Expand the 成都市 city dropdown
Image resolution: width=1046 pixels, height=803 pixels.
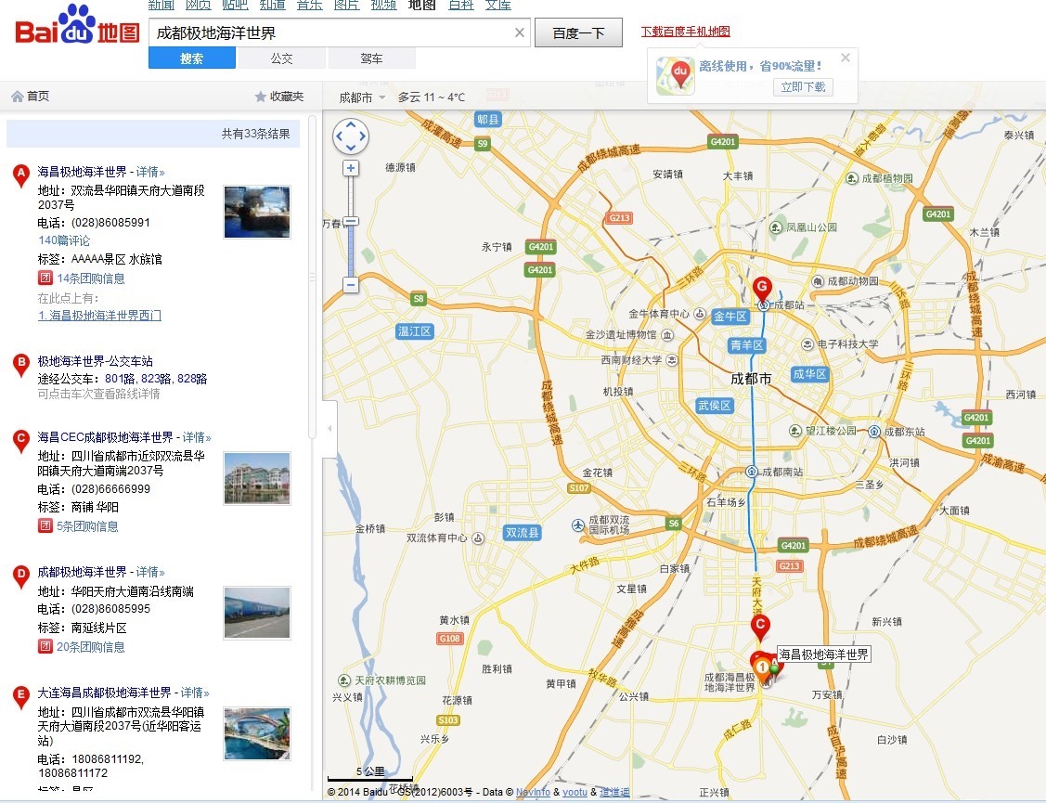(362, 97)
